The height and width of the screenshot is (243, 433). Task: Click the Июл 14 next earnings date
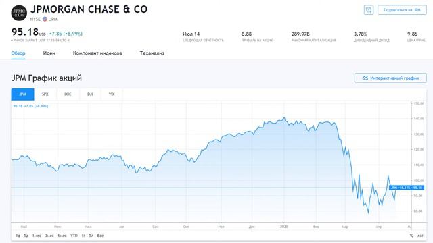pos(191,34)
